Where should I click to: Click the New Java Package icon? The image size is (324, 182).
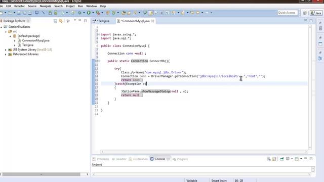[x=108, y=13]
